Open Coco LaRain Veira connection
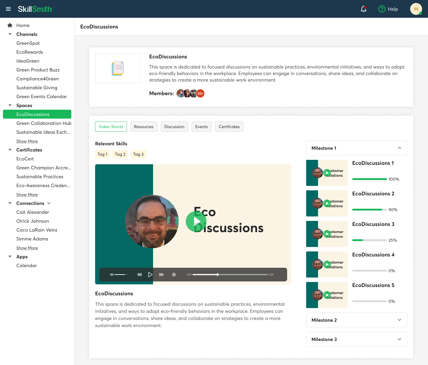 click(x=37, y=230)
